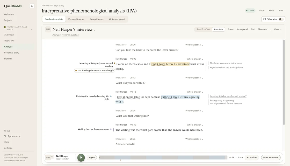Click the PET Holding the news tag
The image size is (290, 166).
[x=95, y=71]
